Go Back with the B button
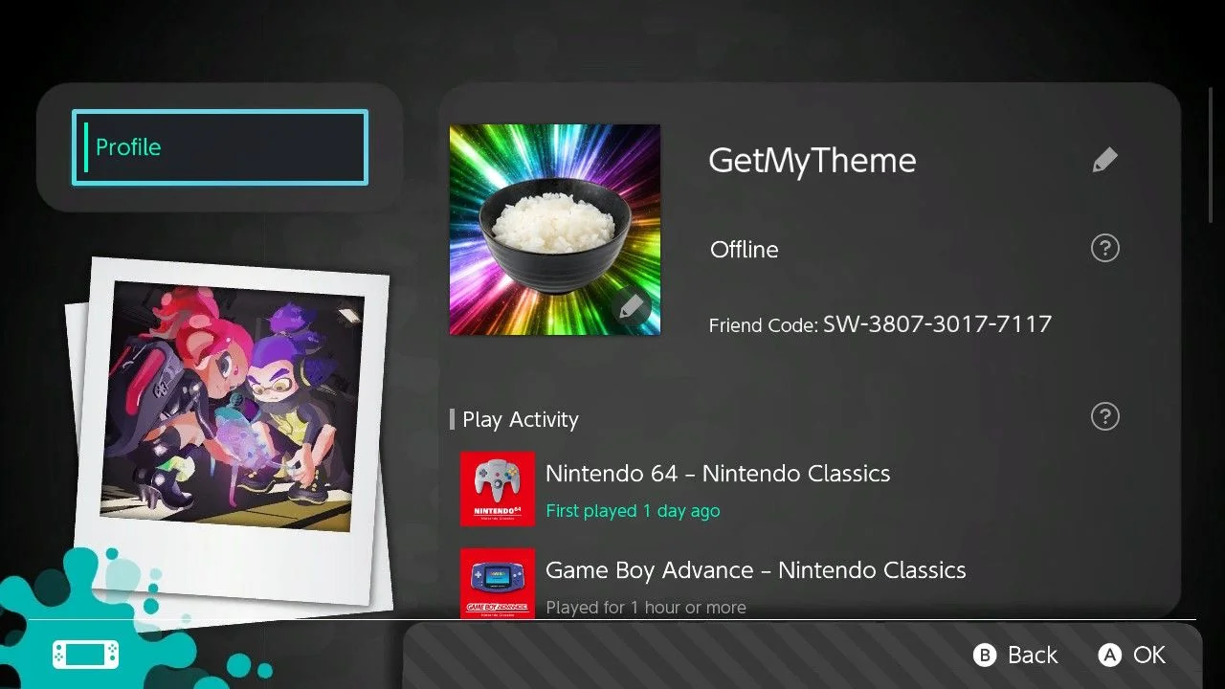Viewport: 1225px width, 689px height. (1015, 655)
